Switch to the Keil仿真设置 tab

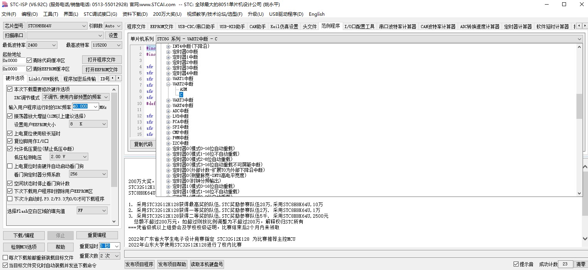click(x=284, y=27)
